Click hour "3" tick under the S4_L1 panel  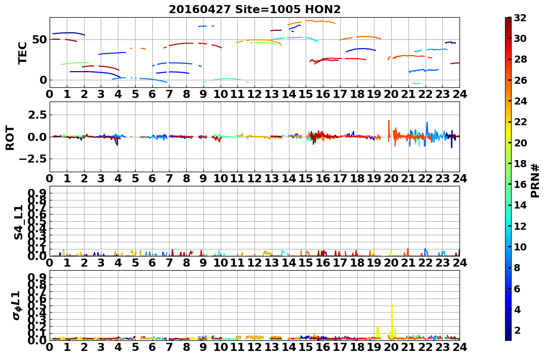point(101,263)
